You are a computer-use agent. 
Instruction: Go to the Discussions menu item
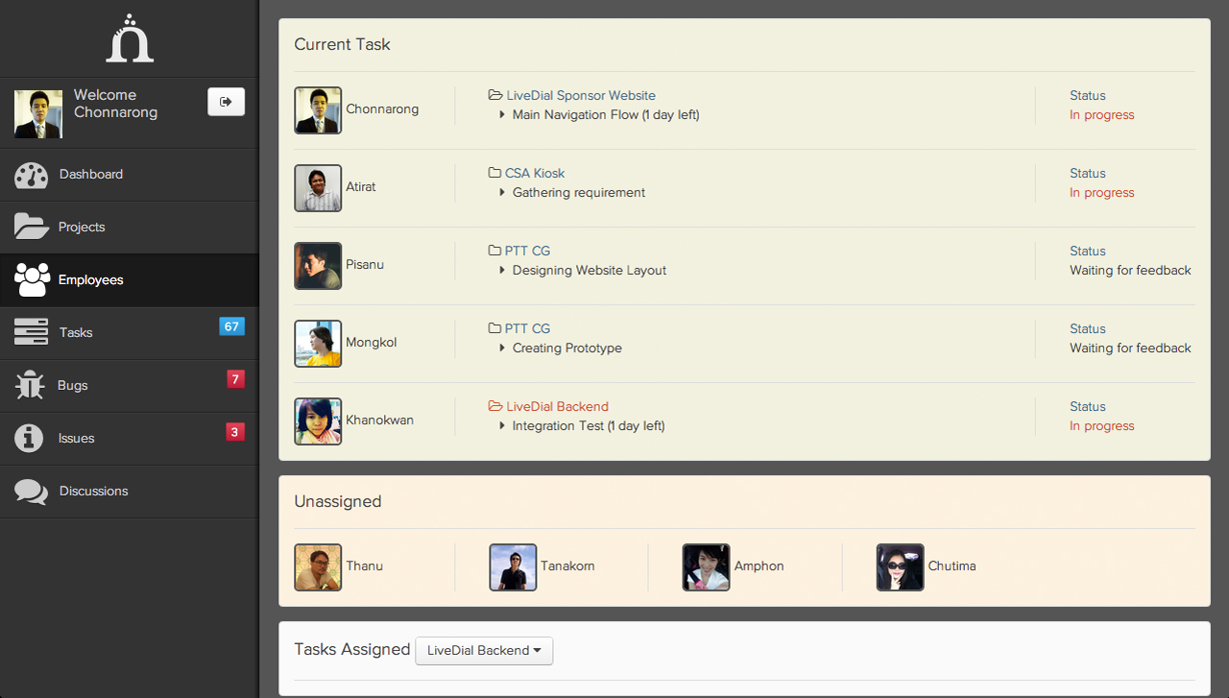93,491
